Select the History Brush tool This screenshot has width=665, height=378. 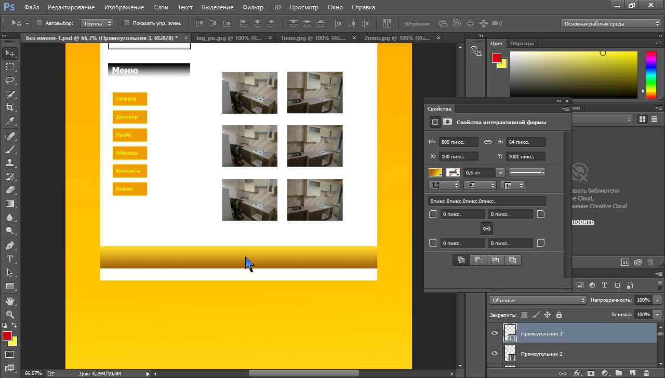click(10, 177)
